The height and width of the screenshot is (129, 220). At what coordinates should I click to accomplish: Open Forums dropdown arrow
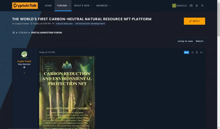click(x=69, y=5)
